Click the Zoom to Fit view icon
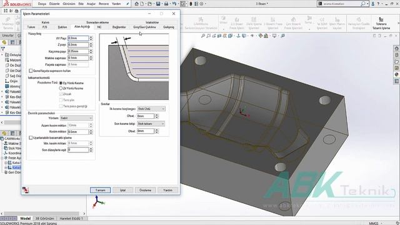The image size is (400, 225). click(203, 36)
